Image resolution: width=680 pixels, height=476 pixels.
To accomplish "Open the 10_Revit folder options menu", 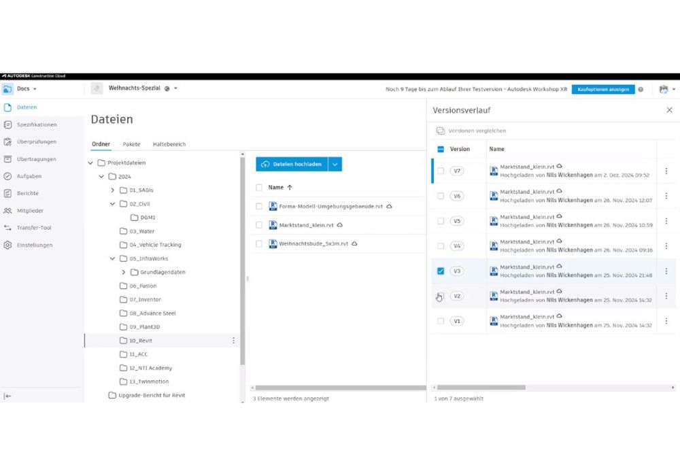I will 233,341.
